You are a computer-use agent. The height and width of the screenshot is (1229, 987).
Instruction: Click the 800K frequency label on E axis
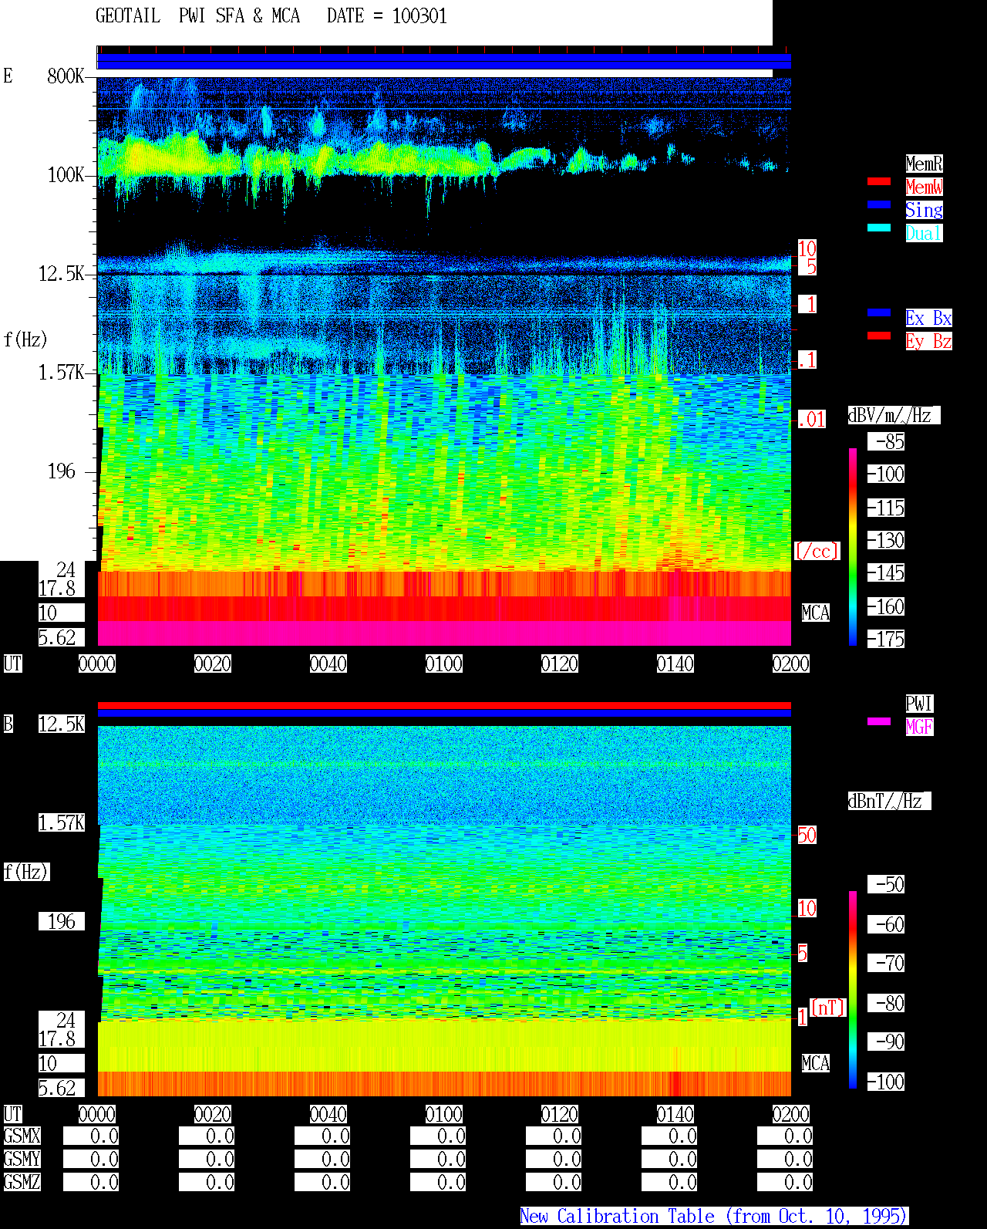click(x=66, y=76)
